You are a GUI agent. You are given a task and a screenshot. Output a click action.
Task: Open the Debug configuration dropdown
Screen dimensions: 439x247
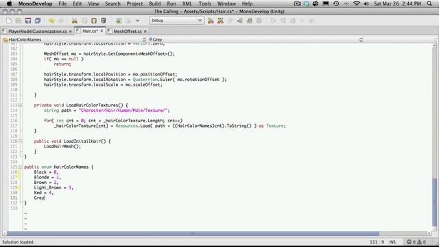pyautogui.click(x=176, y=21)
